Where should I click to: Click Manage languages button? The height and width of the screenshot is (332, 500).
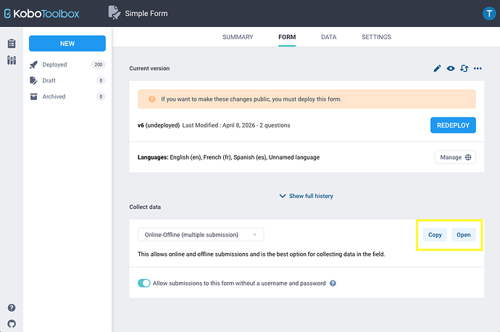[x=455, y=157]
